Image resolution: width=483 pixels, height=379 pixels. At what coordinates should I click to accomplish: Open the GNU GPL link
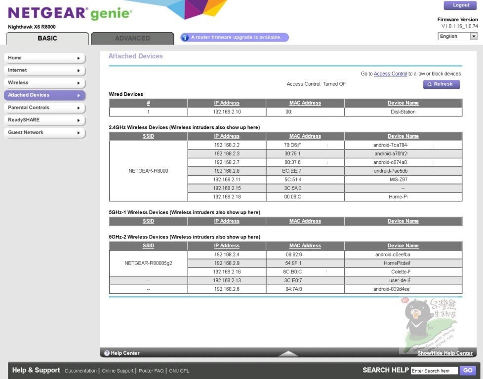coord(179,371)
